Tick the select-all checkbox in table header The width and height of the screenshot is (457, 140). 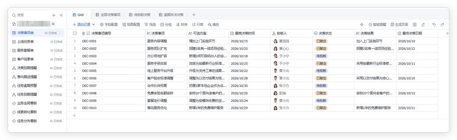click(75, 33)
